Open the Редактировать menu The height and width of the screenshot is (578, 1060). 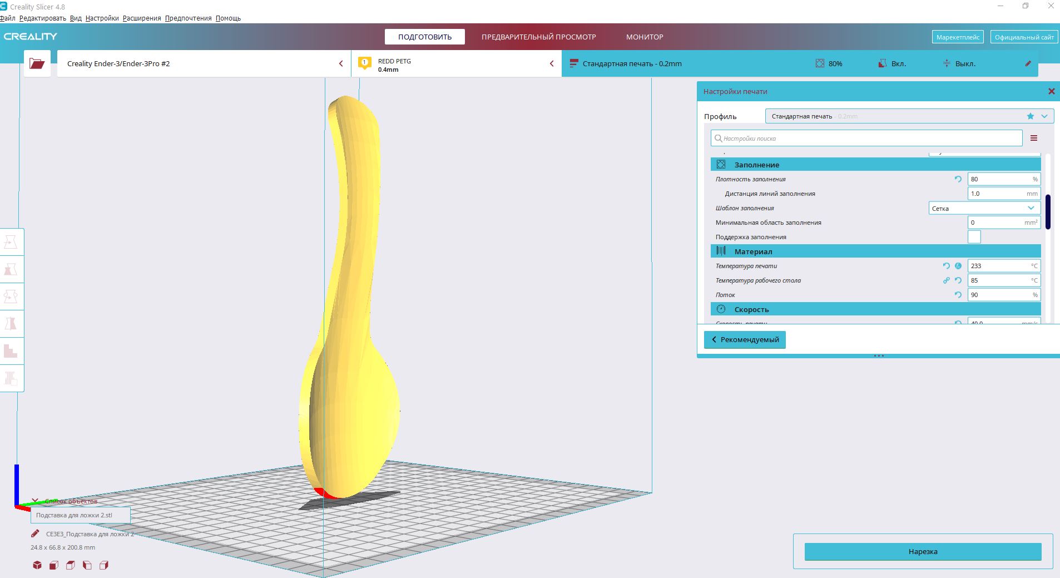tap(43, 18)
